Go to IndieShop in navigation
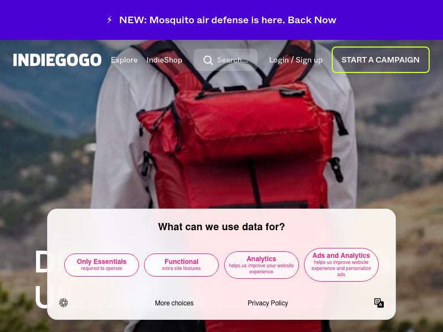This screenshot has width=443, height=332. pyautogui.click(x=164, y=60)
